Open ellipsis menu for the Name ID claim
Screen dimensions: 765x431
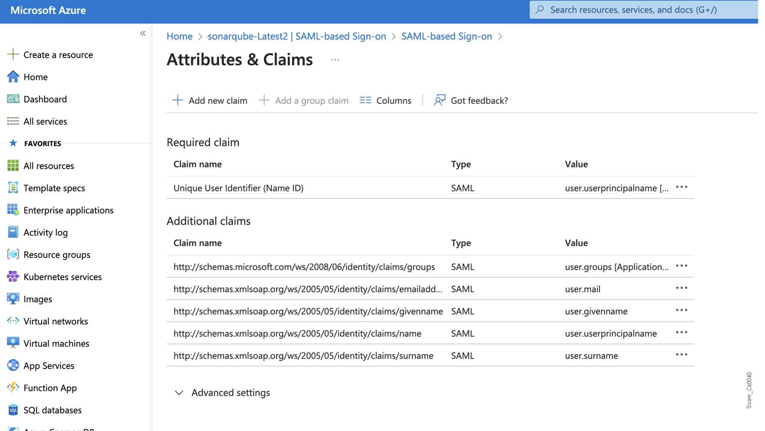pyautogui.click(x=681, y=187)
